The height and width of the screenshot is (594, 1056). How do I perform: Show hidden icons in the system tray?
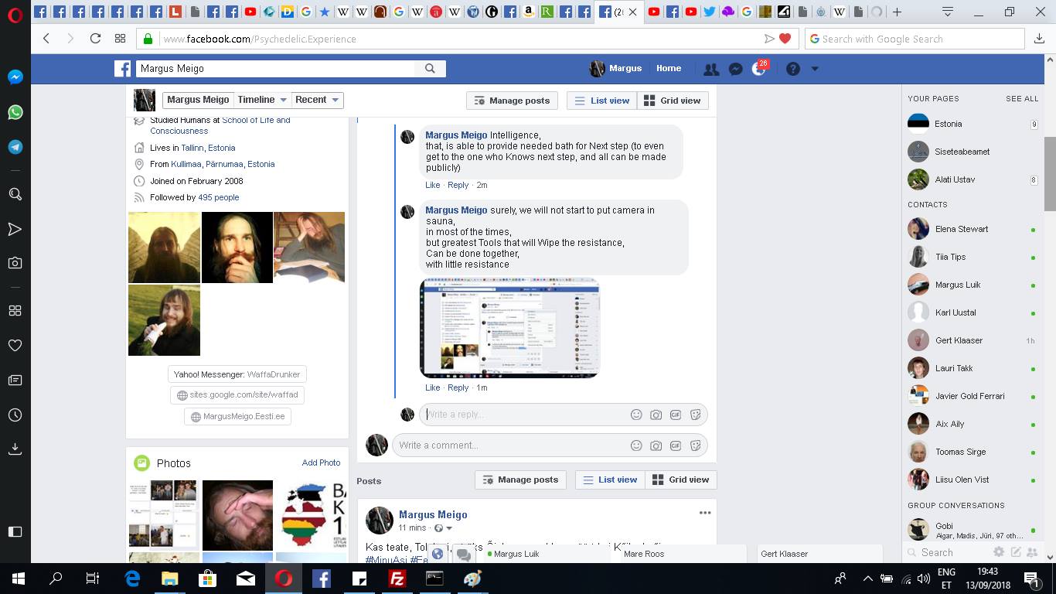[x=867, y=579]
